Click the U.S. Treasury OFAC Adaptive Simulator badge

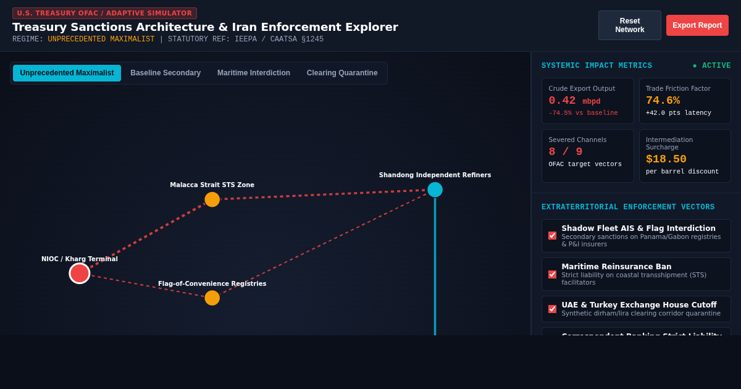[104, 14]
